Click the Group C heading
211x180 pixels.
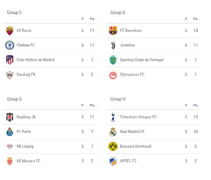point(14,13)
